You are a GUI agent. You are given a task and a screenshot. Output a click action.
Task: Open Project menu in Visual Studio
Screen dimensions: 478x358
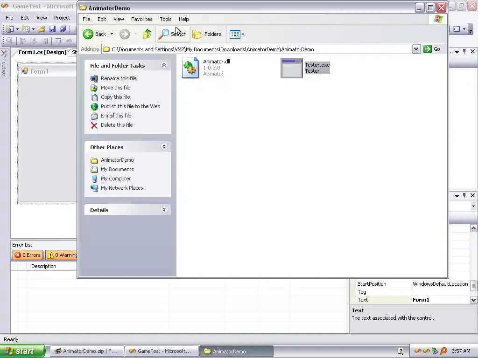(62, 18)
